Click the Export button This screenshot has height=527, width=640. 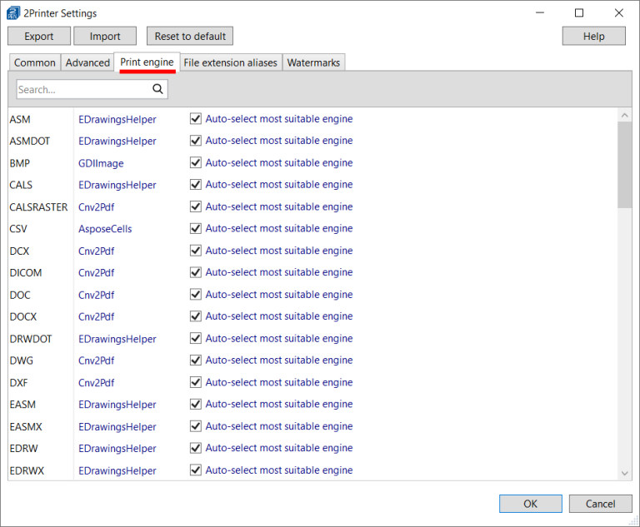click(x=39, y=36)
